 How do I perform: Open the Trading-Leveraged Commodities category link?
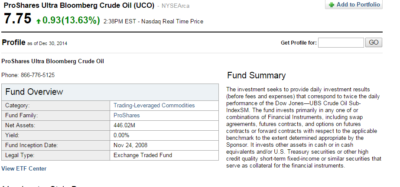point(154,106)
